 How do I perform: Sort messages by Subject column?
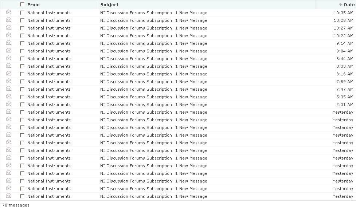pos(109,5)
